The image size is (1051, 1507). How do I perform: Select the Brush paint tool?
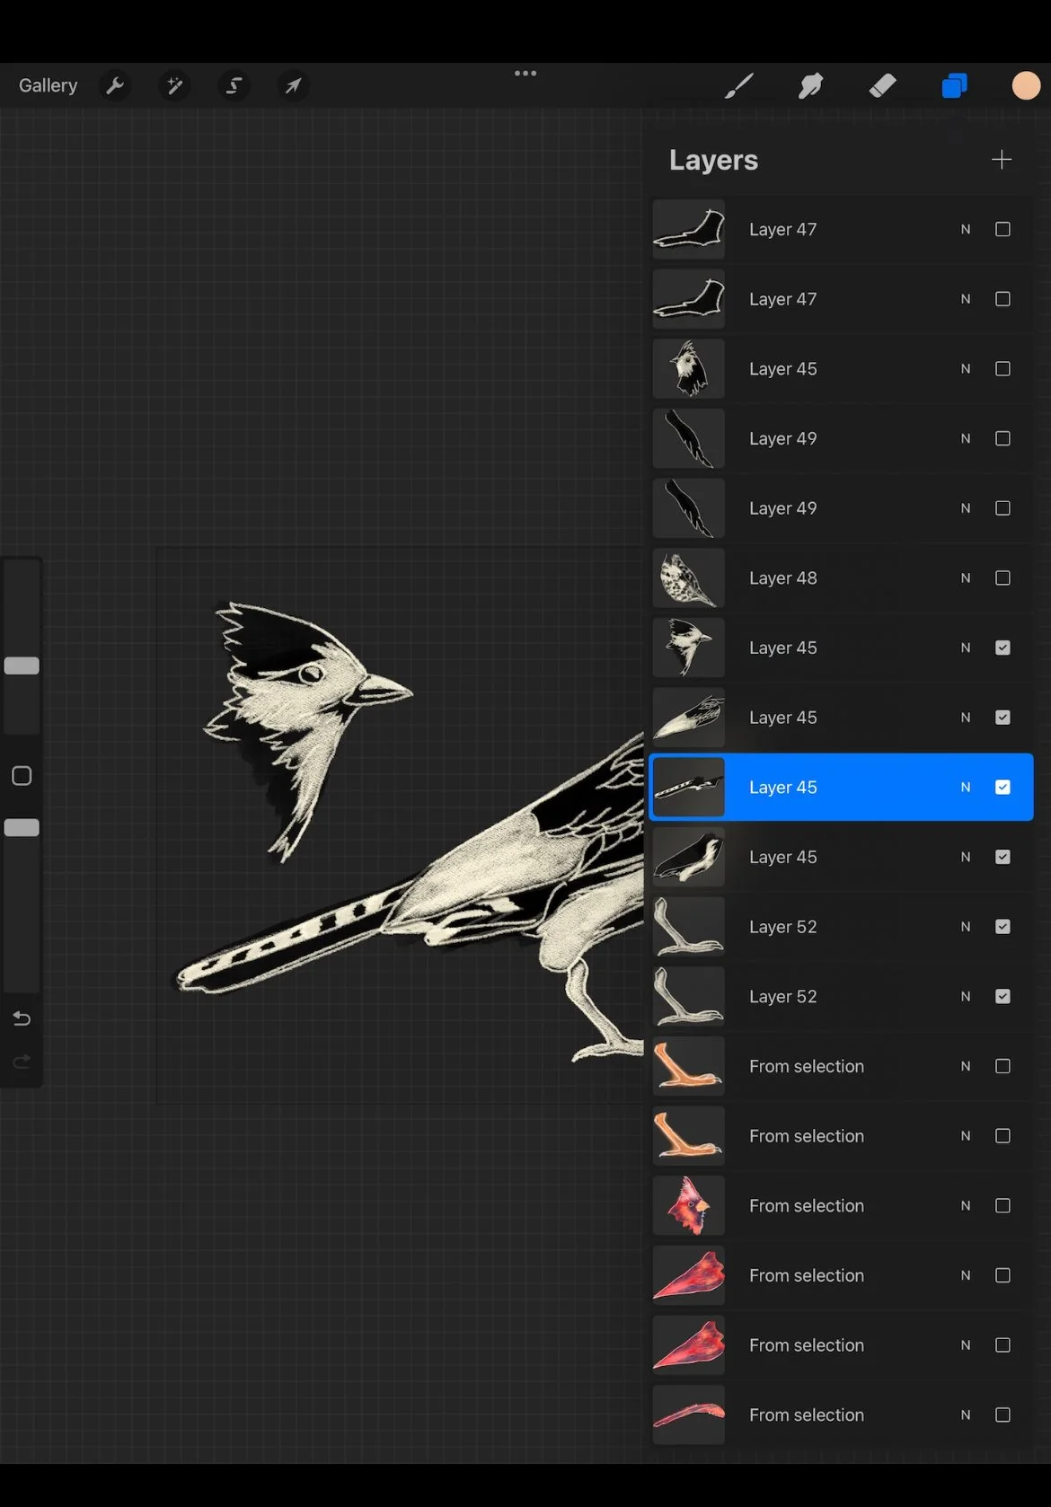pyautogui.click(x=738, y=86)
